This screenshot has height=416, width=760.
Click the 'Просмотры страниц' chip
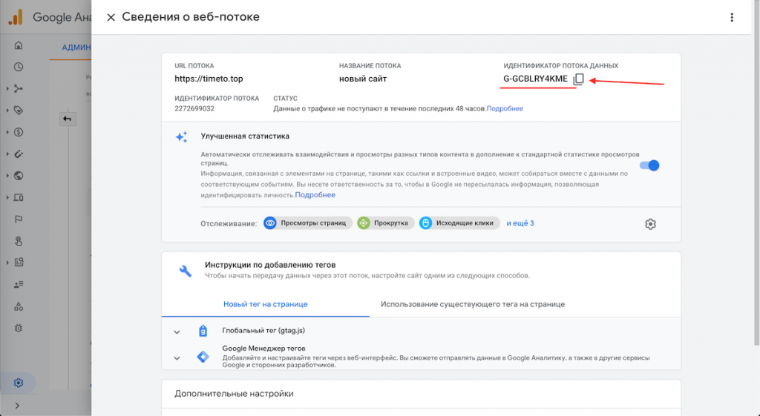[x=308, y=222]
